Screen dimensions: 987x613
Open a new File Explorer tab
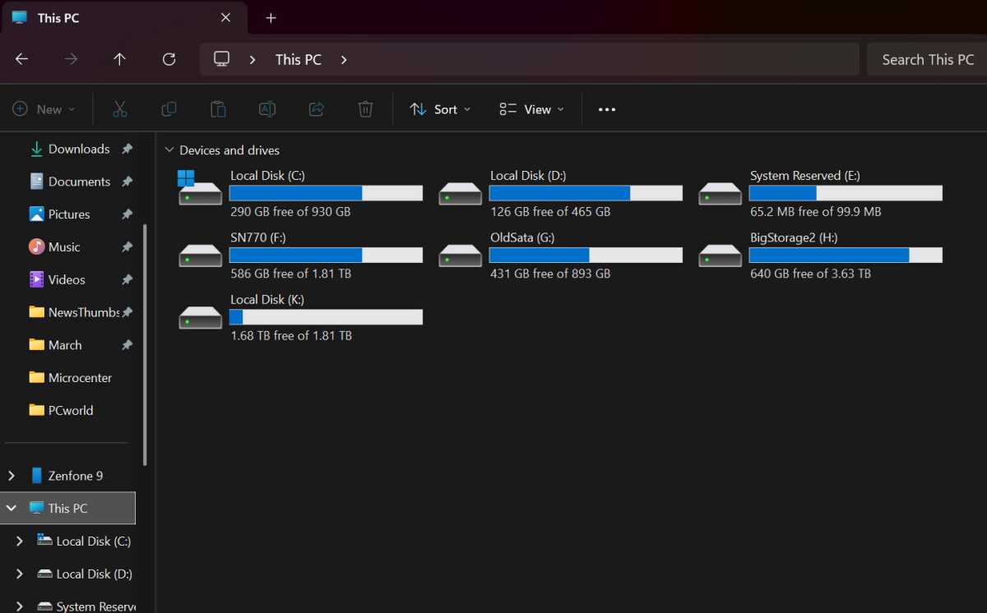point(271,17)
